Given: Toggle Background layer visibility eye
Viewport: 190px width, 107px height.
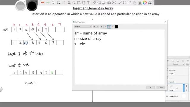Looking at the screenshot, I should [x=167, y=96].
